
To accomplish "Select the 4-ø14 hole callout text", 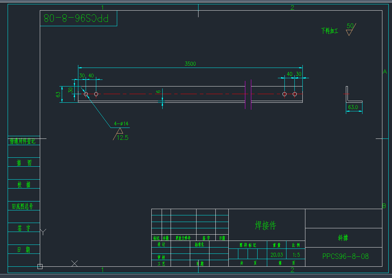I will click(121, 124).
